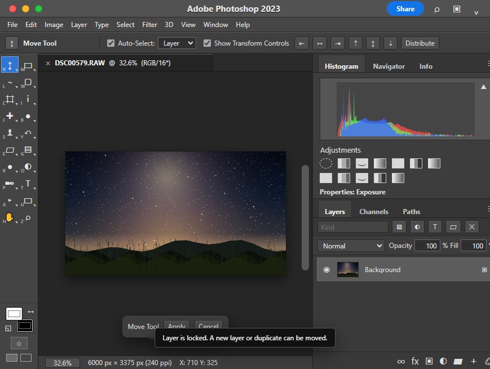Open the Move Tool preset picker
The width and height of the screenshot is (490, 369).
pos(12,43)
